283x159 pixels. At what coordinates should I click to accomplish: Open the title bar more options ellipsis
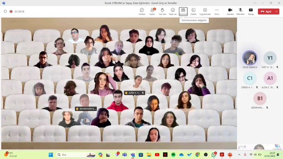[255, 3]
